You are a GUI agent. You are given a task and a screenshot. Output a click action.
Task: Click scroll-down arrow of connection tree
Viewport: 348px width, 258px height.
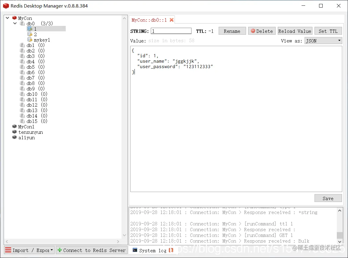[x=124, y=235]
